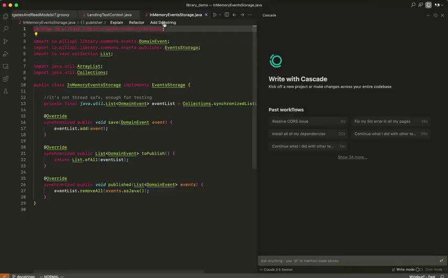Open the editor More Actions ellipsis
Viewport: 448px width, 278px height.
pyautogui.click(x=250, y=15)
